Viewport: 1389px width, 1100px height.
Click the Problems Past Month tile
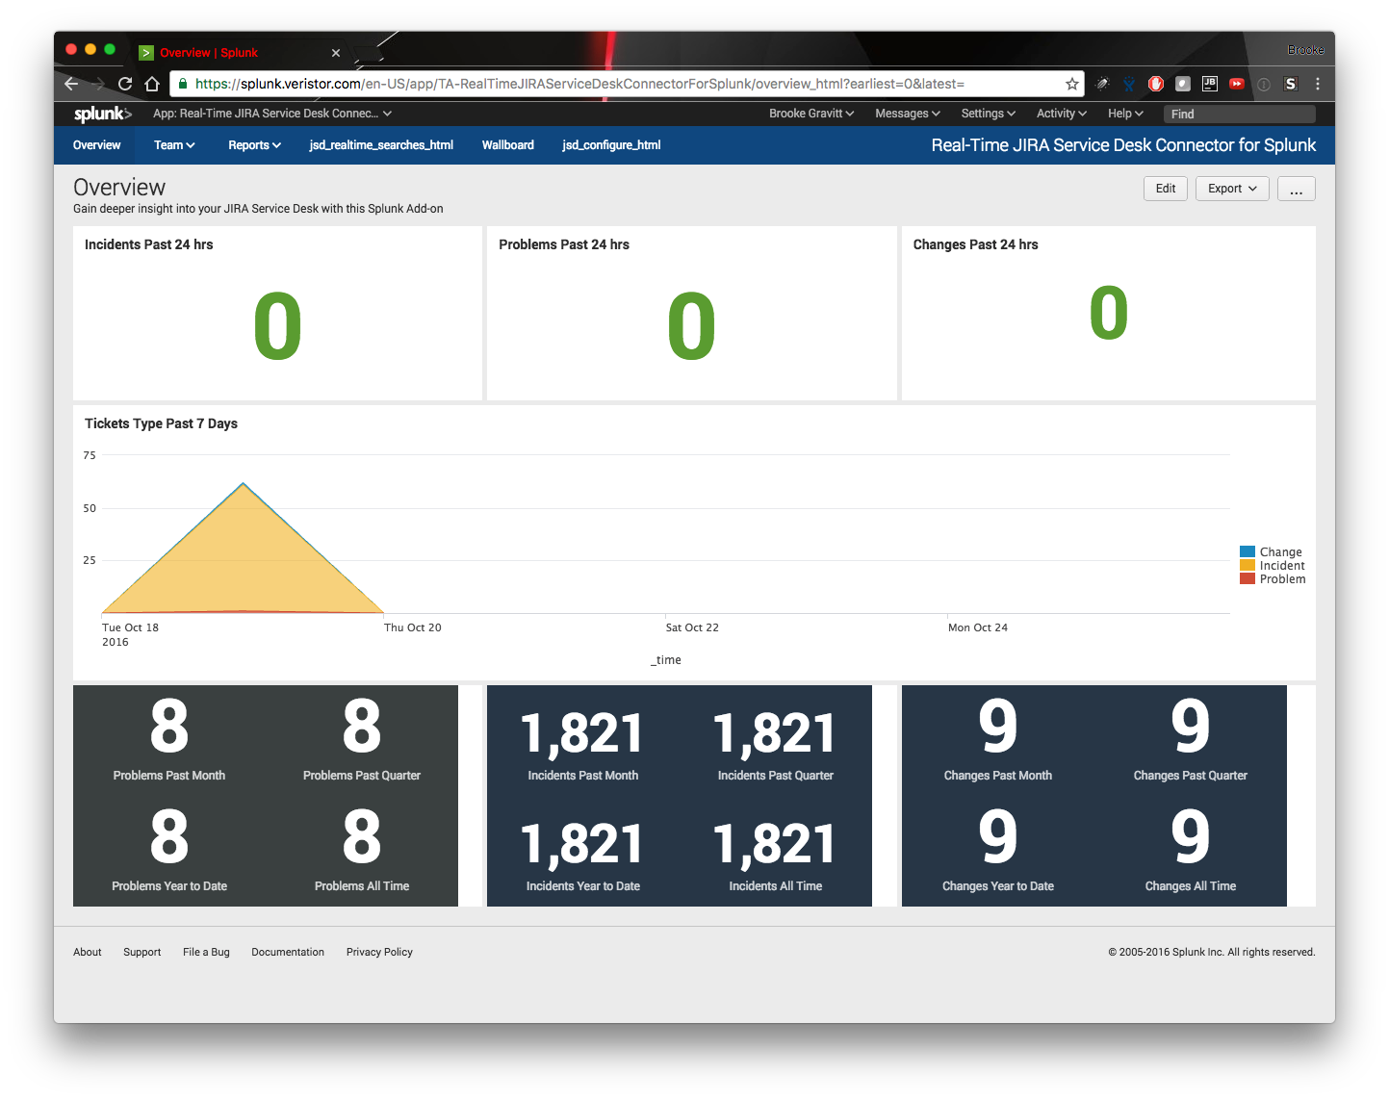(169, 740)
